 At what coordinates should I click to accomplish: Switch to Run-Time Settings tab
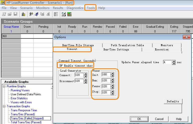pos(116,49)
